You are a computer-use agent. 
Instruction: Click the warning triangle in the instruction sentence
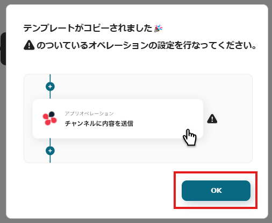point(29,45)
